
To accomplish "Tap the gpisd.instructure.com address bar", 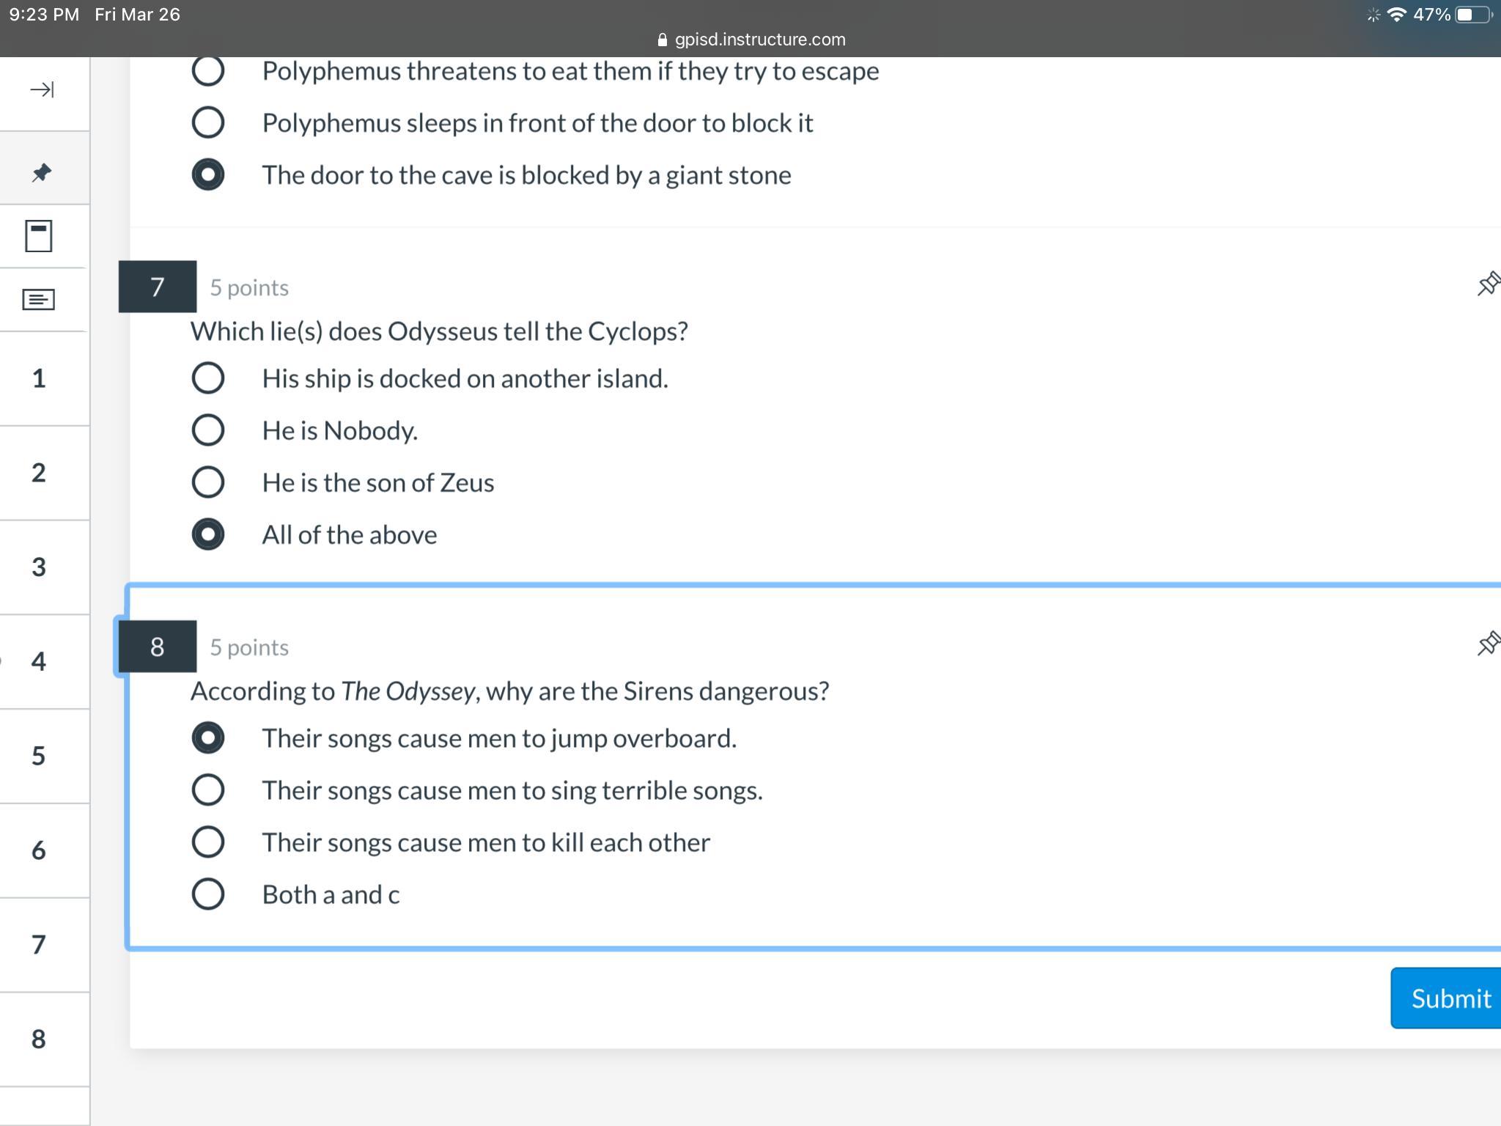I will (759, 40).
